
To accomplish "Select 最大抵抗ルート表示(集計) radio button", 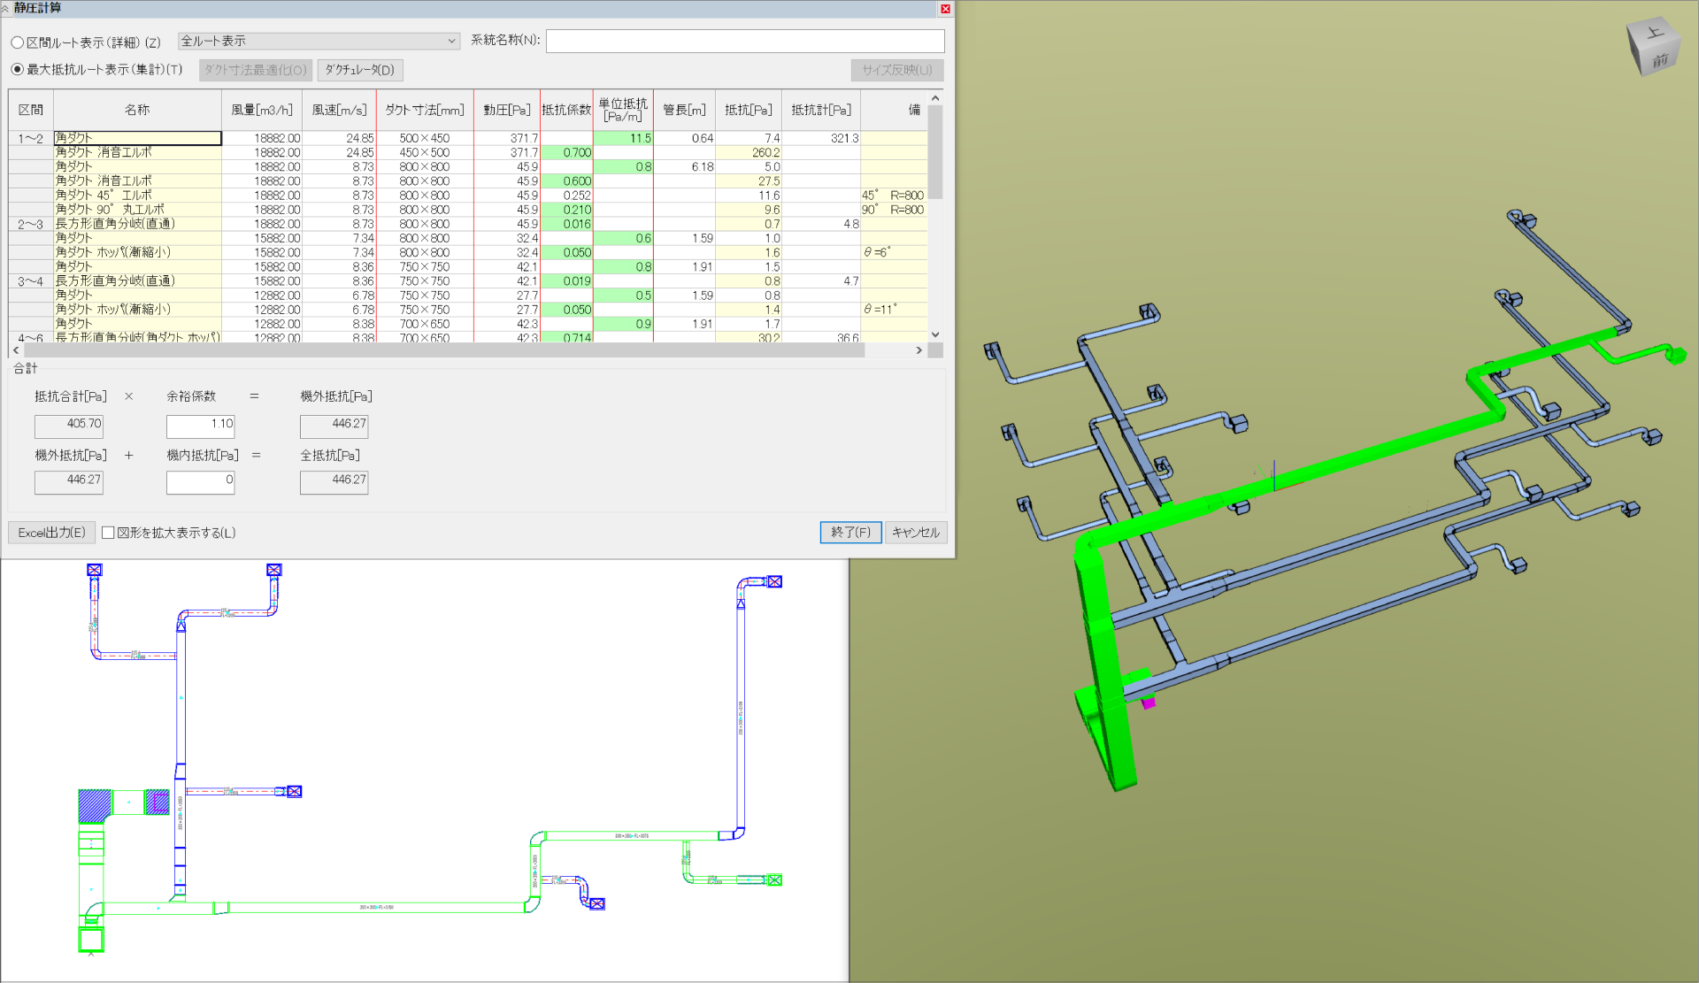I will [x=18, y=69].
